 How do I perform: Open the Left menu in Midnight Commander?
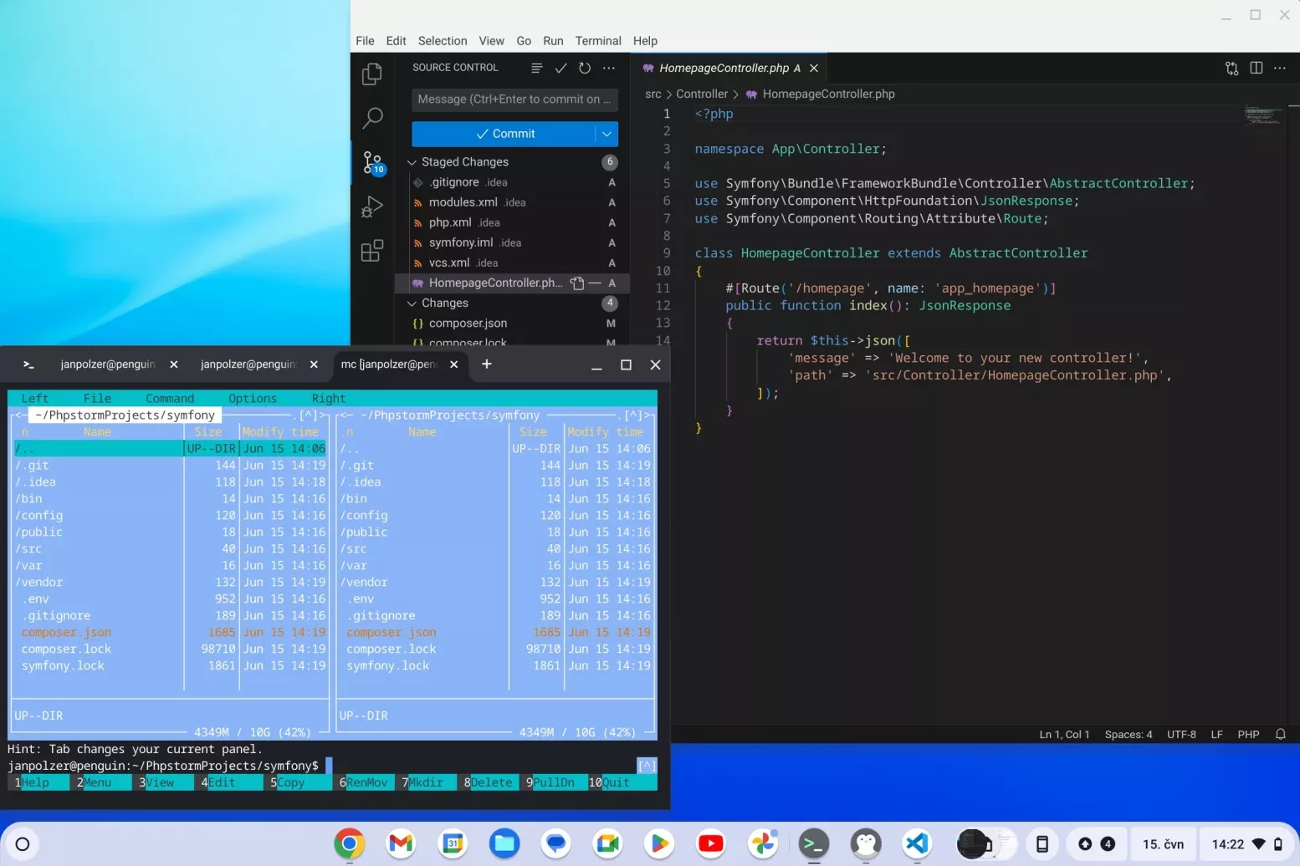[x=35, y=399]
